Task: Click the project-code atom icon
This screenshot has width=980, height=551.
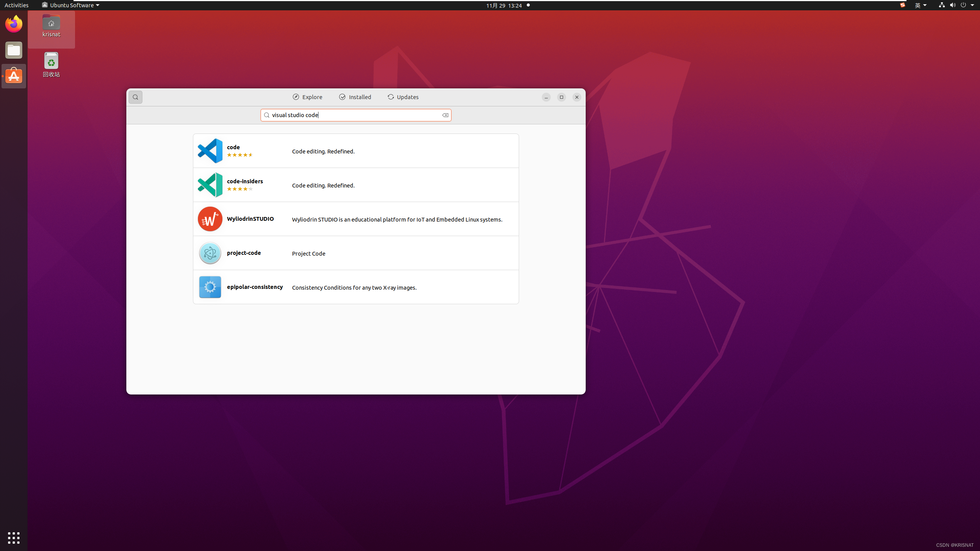Action: pos(210,253)
